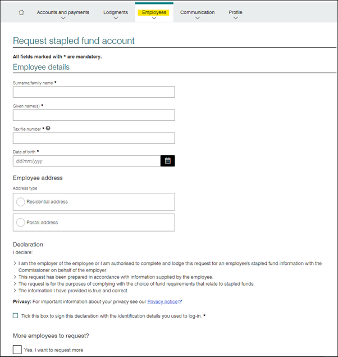The width and height of the screenshot is (338, 357).
Task: Open the Communication menu item
Action: (198, 12)
